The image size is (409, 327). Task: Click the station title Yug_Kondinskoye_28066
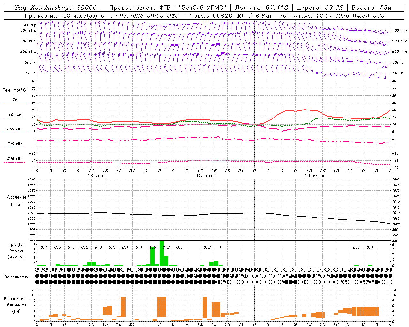click(55, 8)
